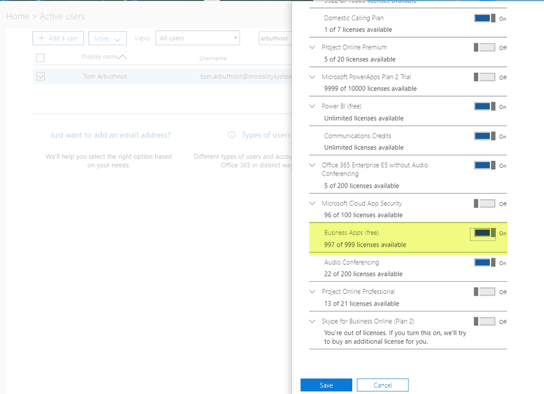
Task: Turn on Project Online Premium license
Action: click(x=484, y=47)
